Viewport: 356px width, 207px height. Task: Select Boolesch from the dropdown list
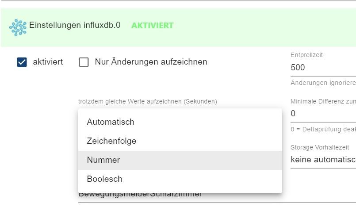coord(104,179)
